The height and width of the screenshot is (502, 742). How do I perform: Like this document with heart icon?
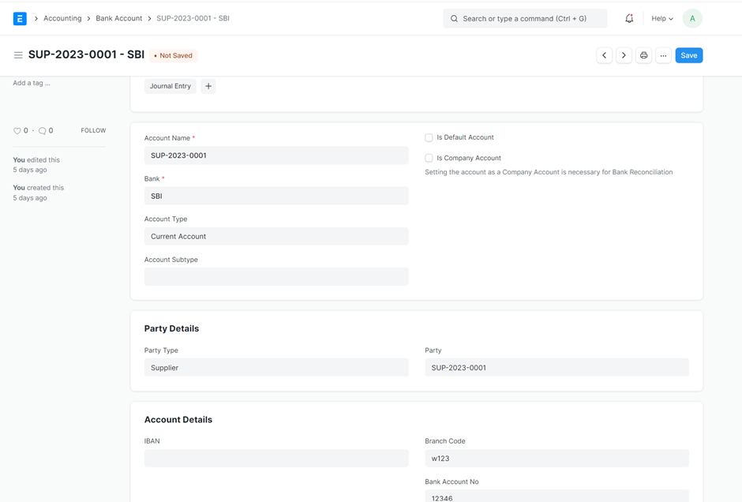[x=17, y=131]
